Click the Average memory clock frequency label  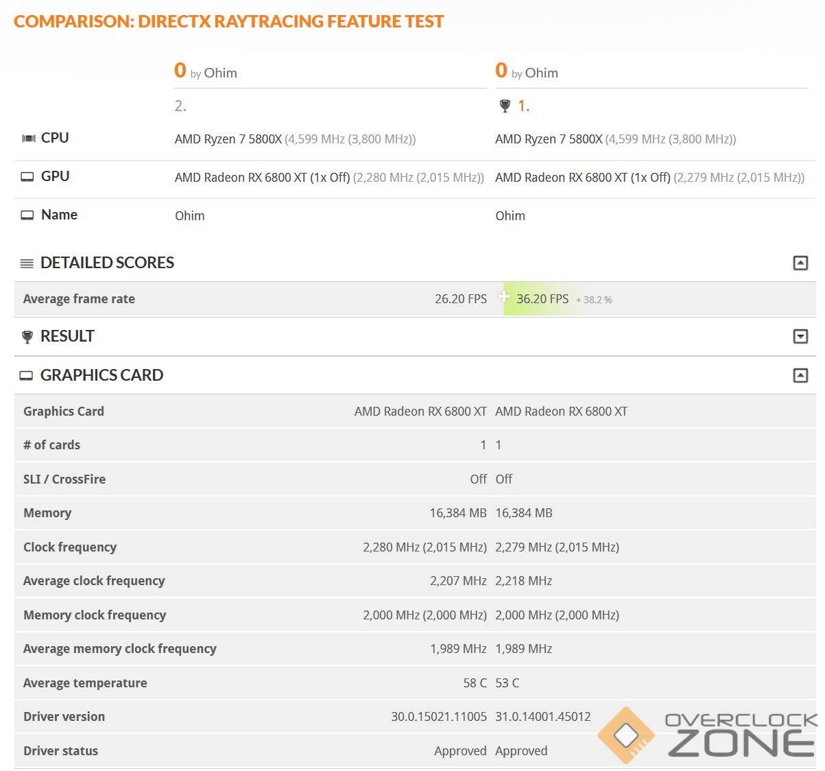[x=120, y=649]
